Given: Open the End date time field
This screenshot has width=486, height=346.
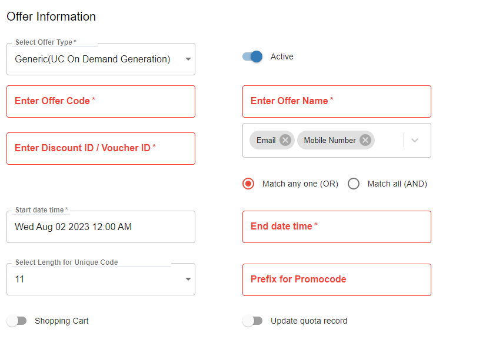Looking at the screenshot, I should click(337, 227).
